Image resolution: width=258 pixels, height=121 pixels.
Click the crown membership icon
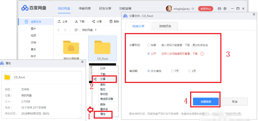pos(193,9)
